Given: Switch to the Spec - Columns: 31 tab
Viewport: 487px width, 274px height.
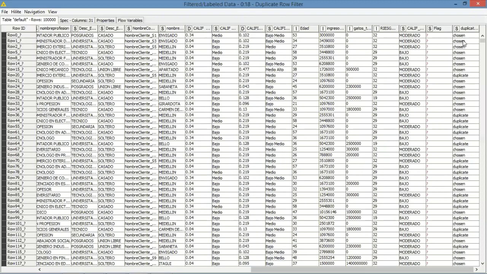Looking at the screenshot, I should coord(76,20).
